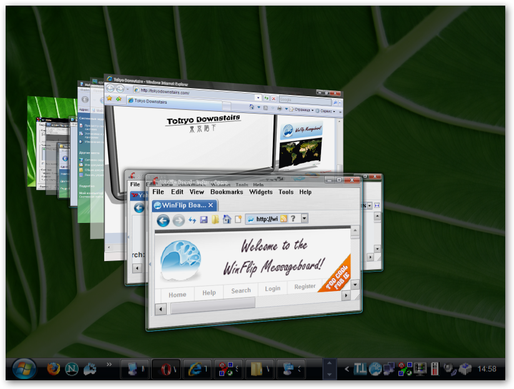
Task: Click the network monitors tray icon
Action: (389, 370)
